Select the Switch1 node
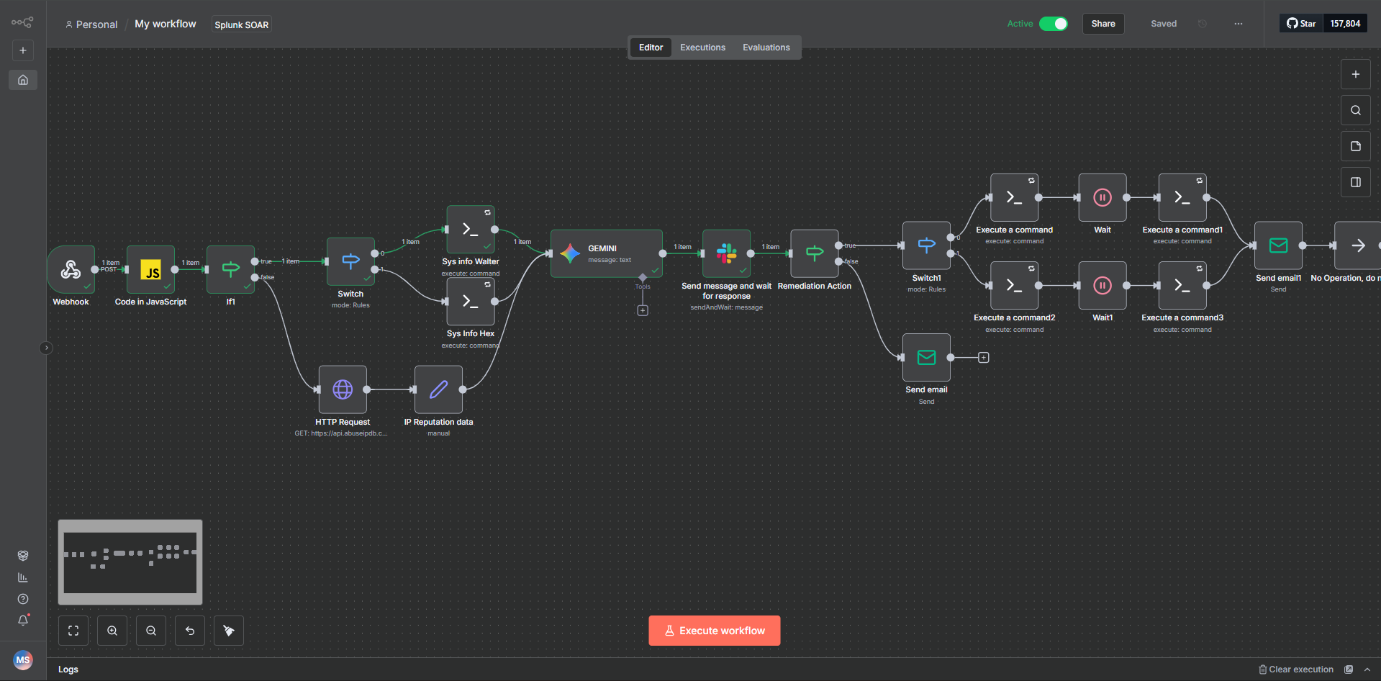 click(926, 245)
